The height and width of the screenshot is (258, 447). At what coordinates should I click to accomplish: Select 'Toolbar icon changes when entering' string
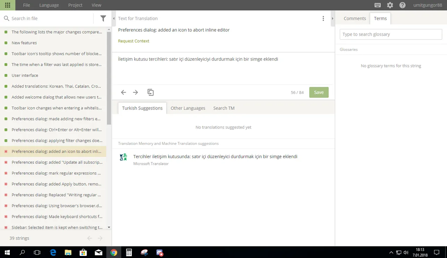[x=53, y=108]
